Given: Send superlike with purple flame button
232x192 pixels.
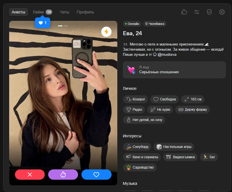Looking at the screenshot, I should pos(63,175).
